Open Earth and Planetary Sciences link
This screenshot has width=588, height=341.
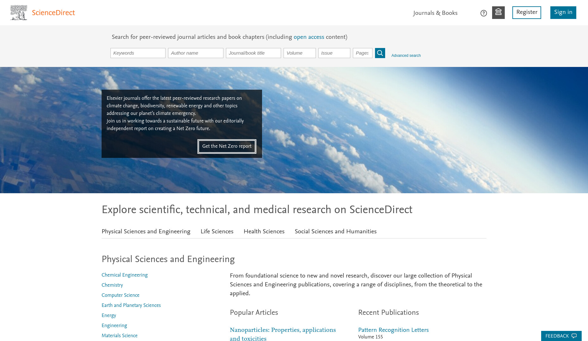point(131,305)
